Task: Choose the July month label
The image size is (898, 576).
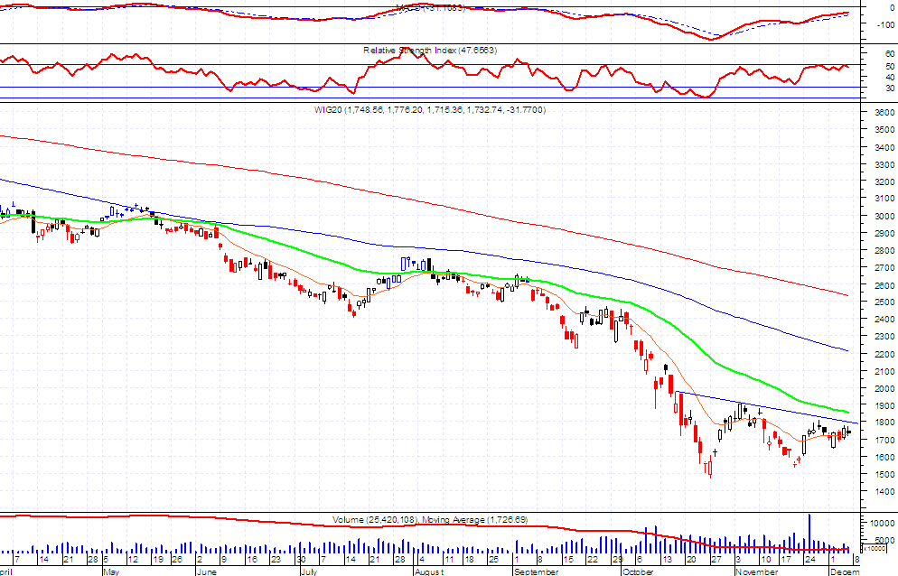Action: point(309,571)
